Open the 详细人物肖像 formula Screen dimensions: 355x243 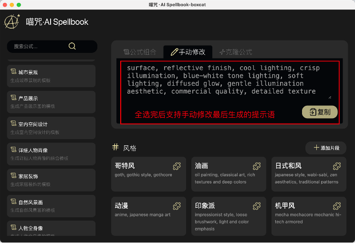pyautogui.click(x=51, y=154)
